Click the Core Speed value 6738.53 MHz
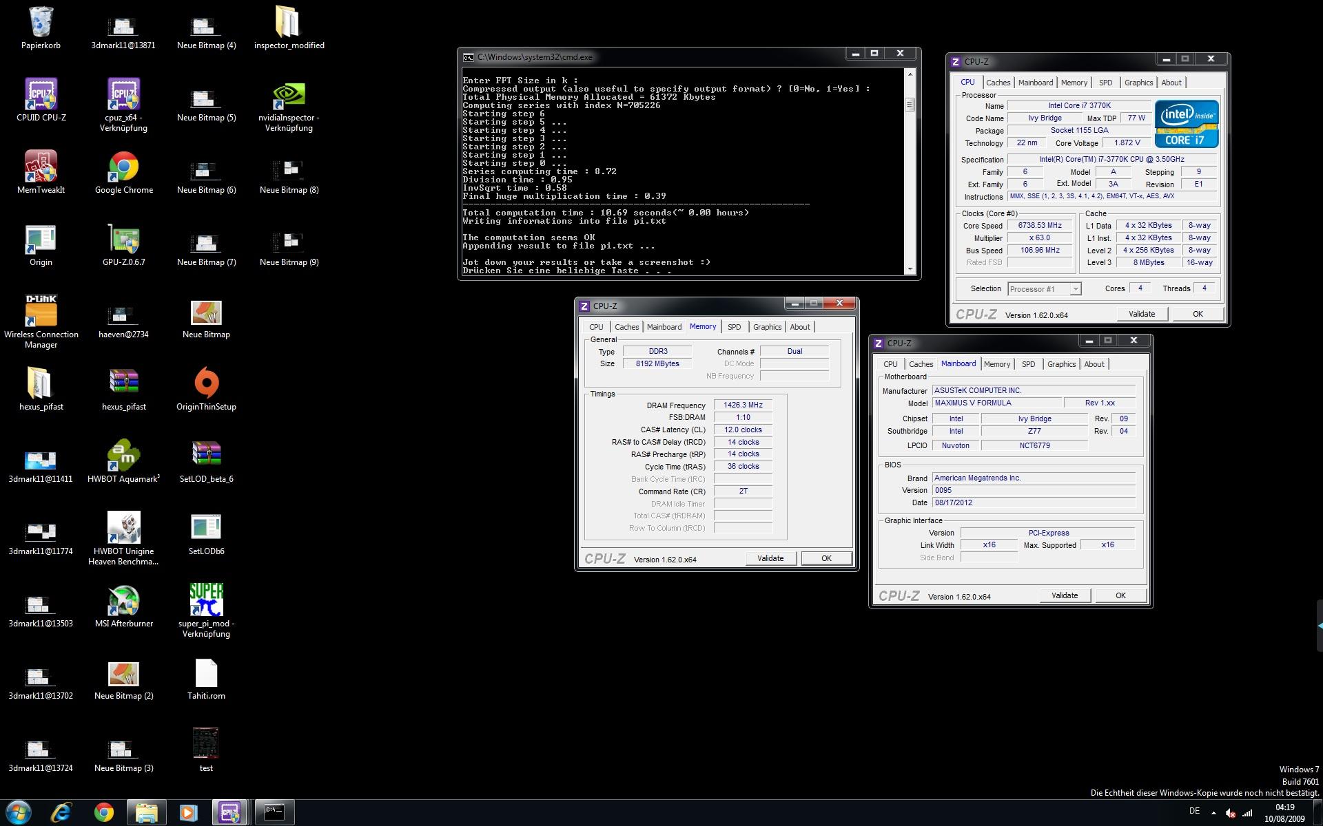Screen dimensions: 1323x826 (x=1040, y=226)
